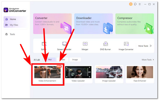
Task: Open the Merger tool
Action: (85, 46)
